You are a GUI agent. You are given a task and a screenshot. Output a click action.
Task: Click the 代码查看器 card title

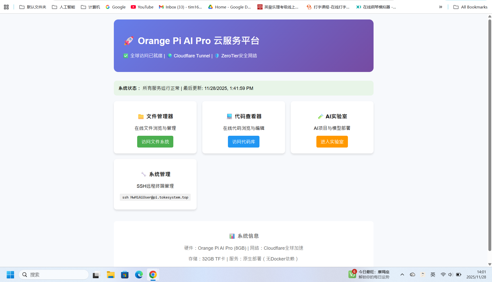[x=248, y=117]
